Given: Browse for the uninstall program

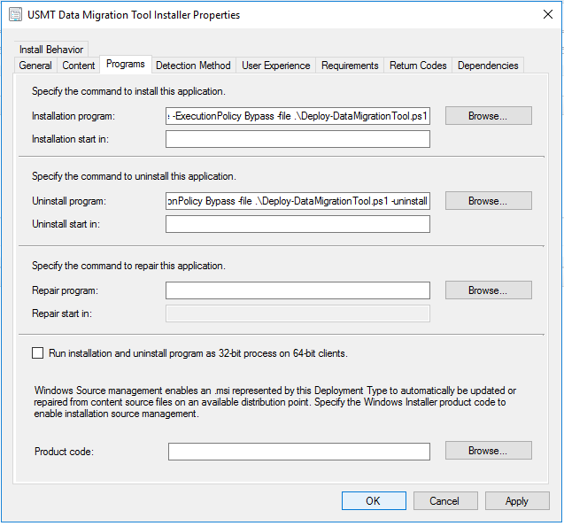Looking at the screenshot, I should pyautogui.click(x=488, y=201).
